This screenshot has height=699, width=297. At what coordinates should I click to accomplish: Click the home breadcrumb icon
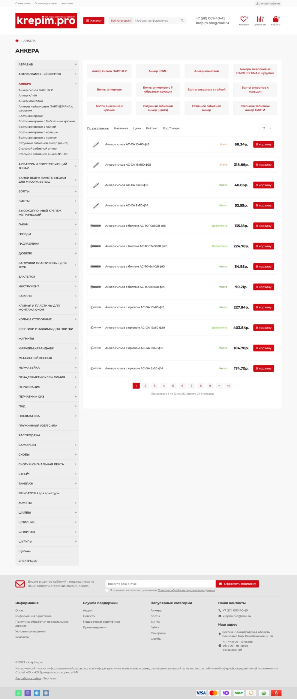(x=17, y=41)
